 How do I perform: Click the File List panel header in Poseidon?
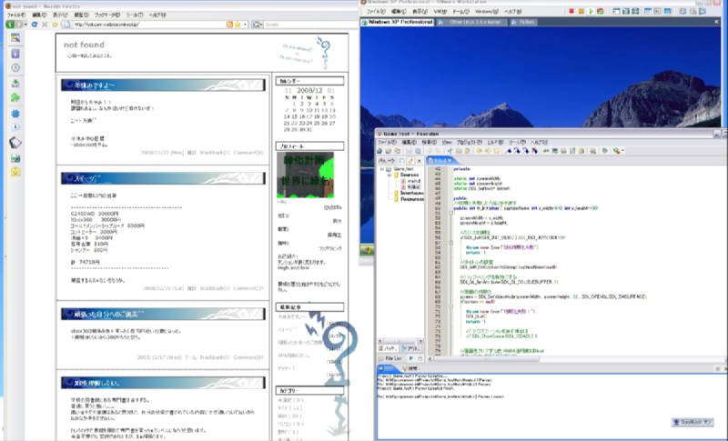[391, 358]
